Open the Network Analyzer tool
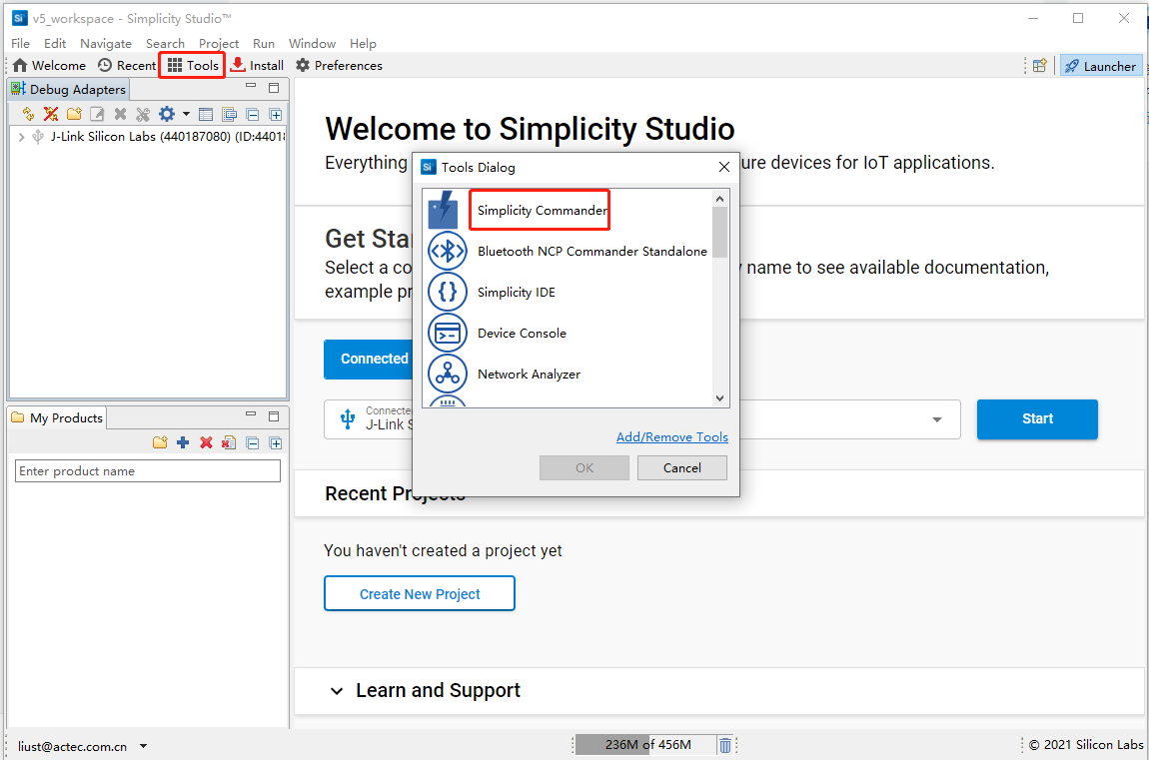The height and width of the screenshot is (760, 1149). 527,374
